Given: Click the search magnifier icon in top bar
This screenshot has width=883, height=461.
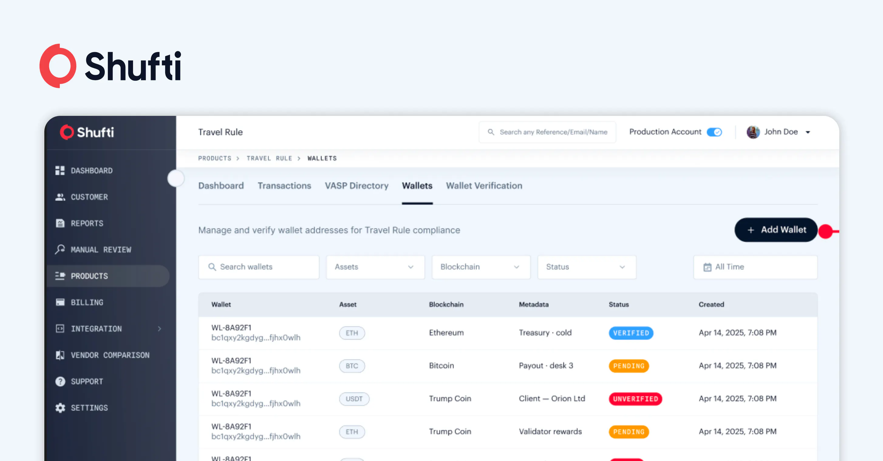Looking at the screenshot, I should (491, 132).
